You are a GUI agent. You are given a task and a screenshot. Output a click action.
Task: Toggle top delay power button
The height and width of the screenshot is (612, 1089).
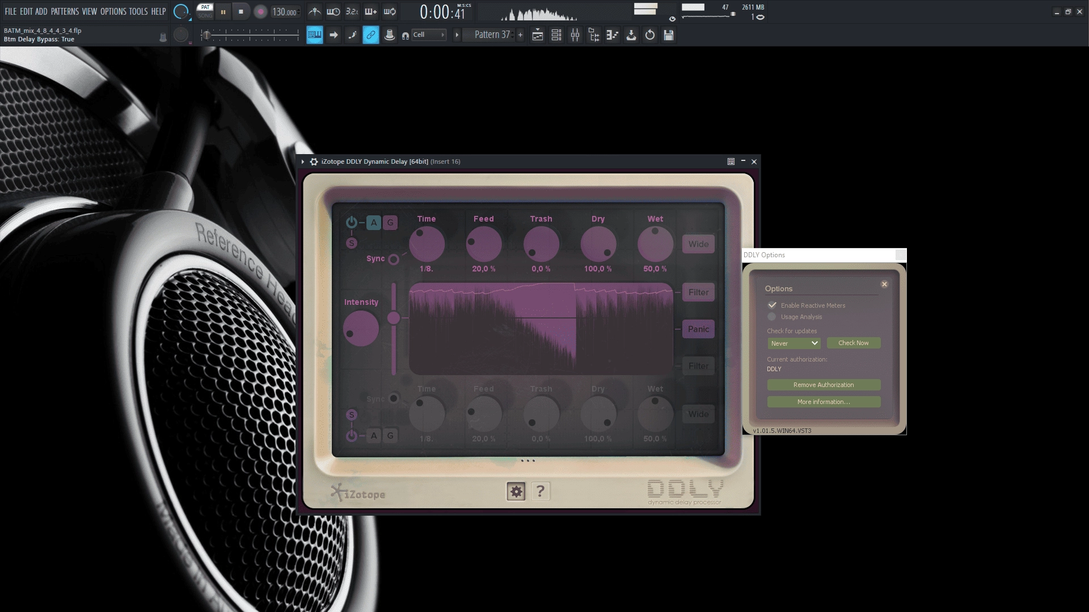point(352,222)
